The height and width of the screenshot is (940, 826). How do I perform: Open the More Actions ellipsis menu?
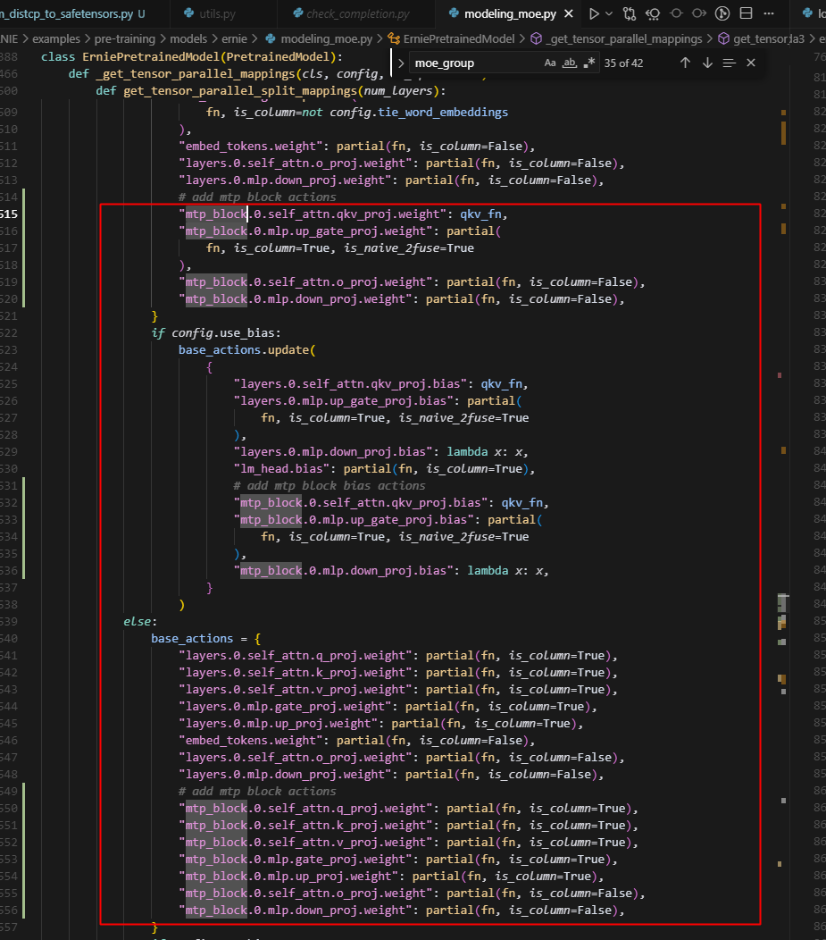pos(769,14)
